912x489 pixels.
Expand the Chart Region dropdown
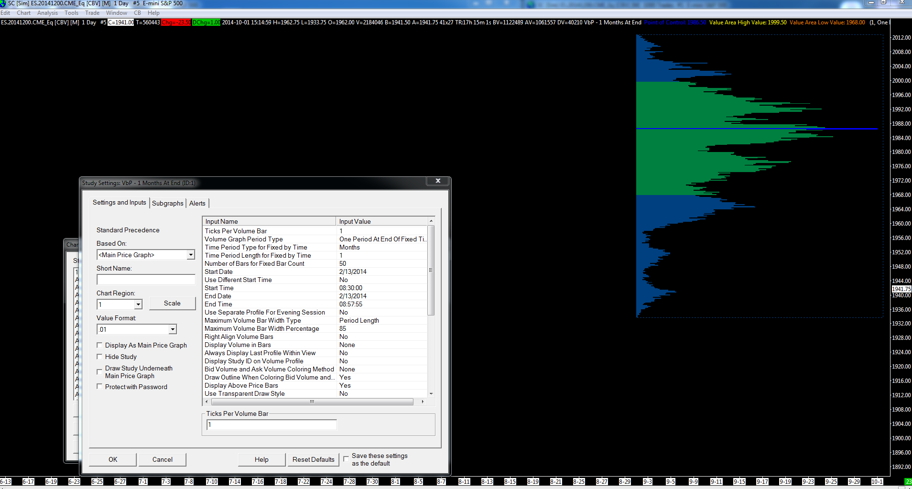(x=138, y=304)
